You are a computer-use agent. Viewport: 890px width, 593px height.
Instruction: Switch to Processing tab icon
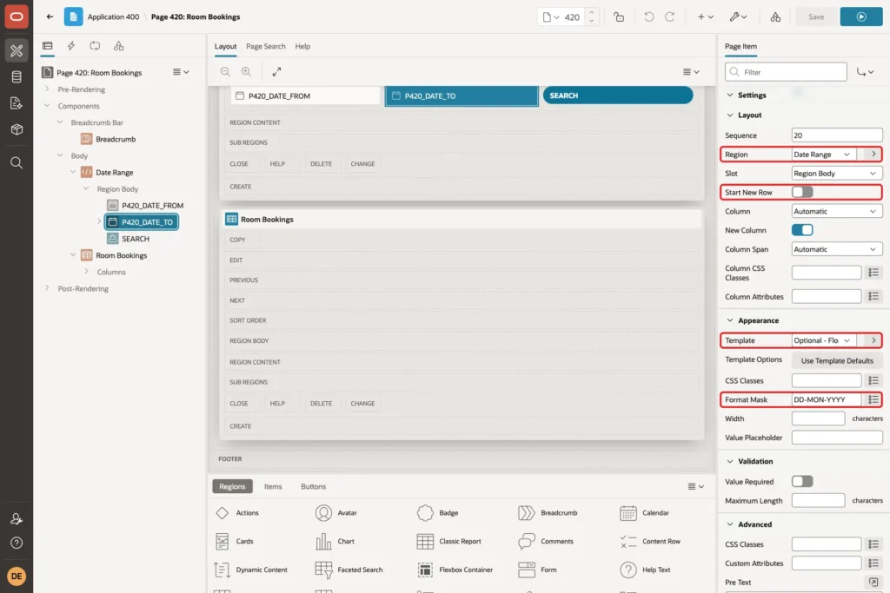click(x=95, y=46)
